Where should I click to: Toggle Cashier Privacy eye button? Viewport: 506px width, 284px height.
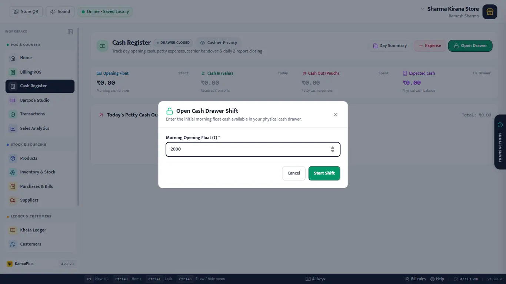point(219,43)
